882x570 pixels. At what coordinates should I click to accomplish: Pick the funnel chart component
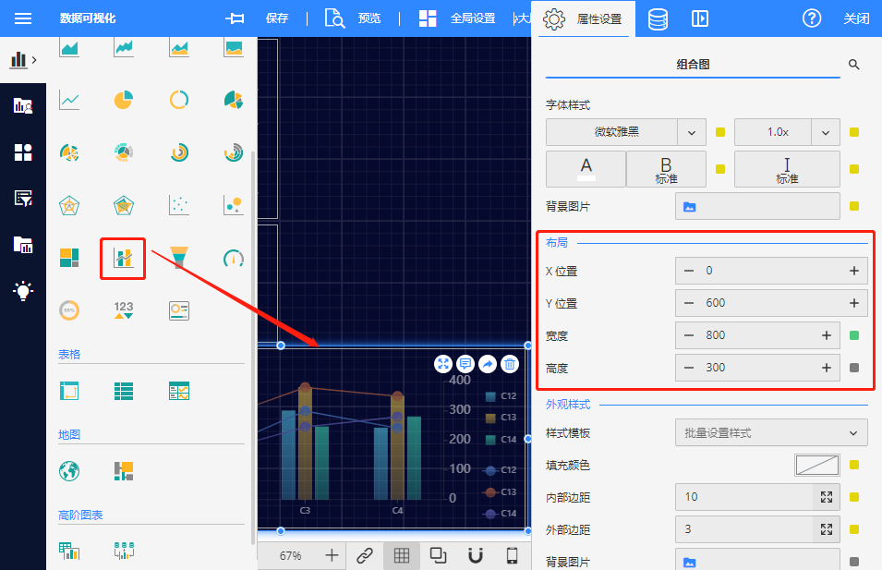[x=179, y=258]
